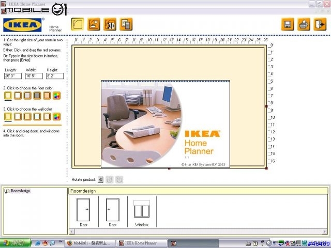Choose the second white floor color swatch
Image resolution: width=331 pixels, height=248 pixels.
(x=18, y=96)
